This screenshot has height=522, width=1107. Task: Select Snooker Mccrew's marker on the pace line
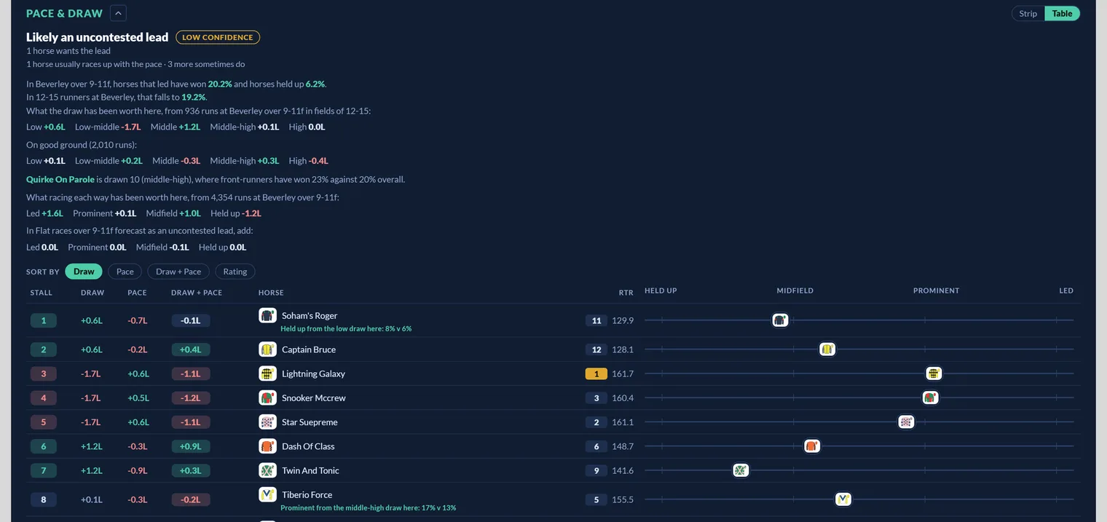(x=930, y=398)
